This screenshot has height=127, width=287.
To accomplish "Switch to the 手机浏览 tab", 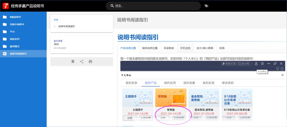I will [185, 48].
